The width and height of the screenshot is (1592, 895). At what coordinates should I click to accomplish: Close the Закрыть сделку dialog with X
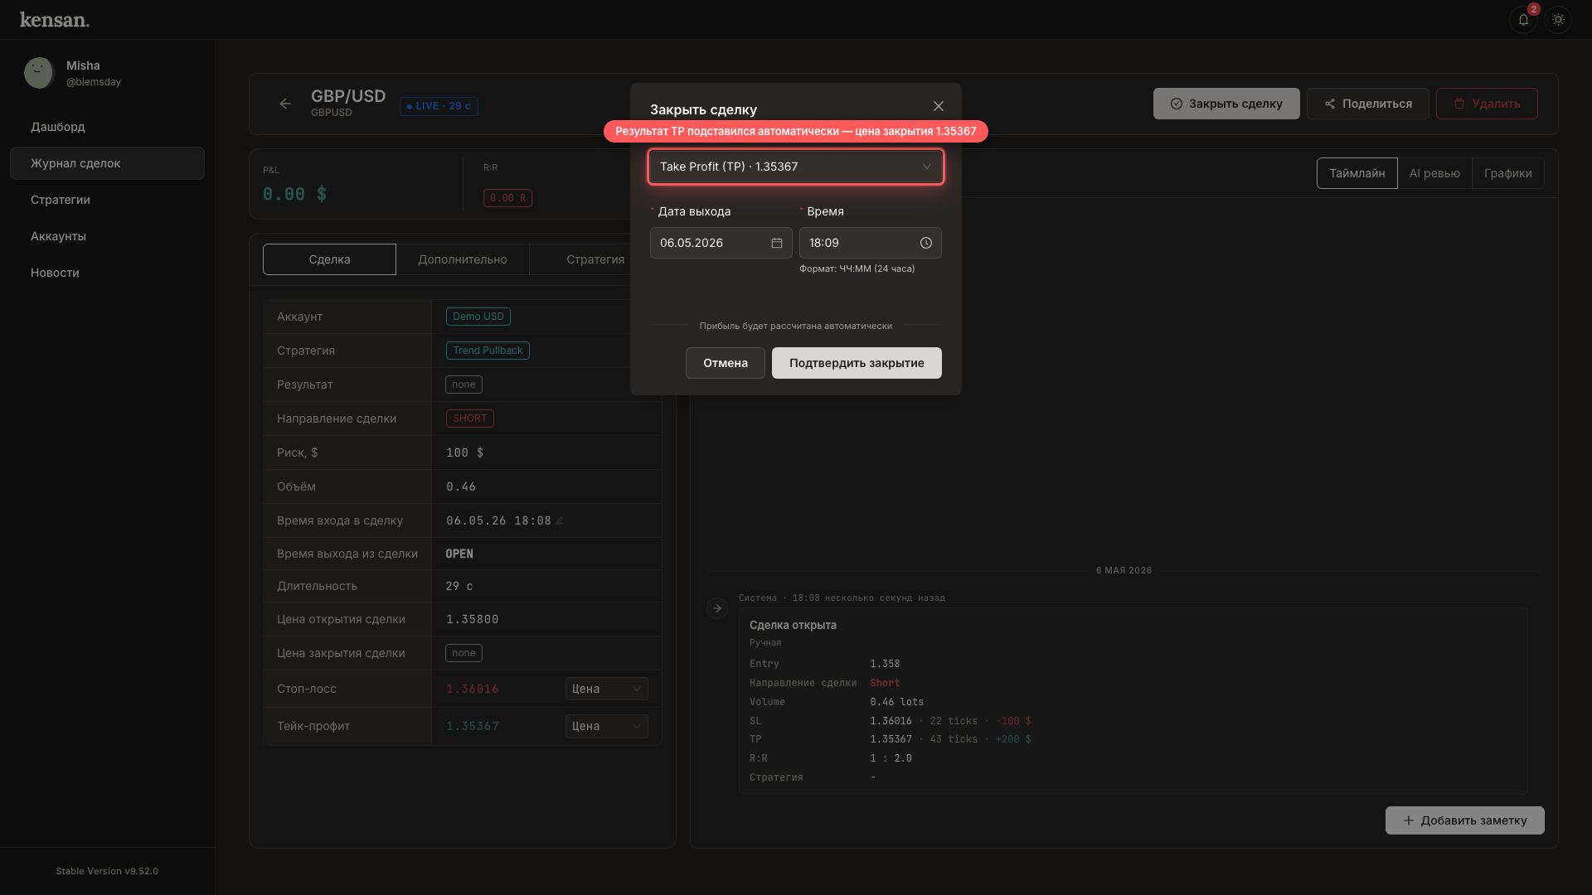point(938,106)
